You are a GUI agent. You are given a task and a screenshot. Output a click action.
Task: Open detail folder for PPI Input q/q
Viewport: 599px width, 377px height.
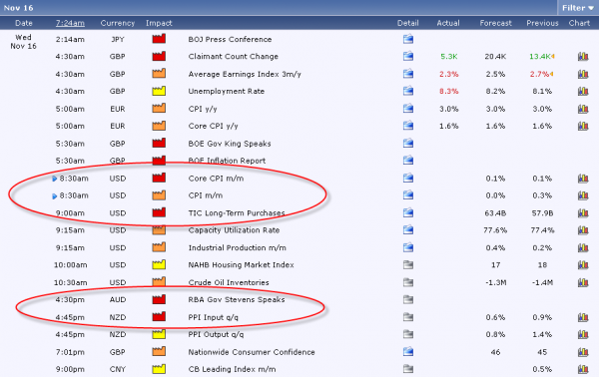pos(408,317)
